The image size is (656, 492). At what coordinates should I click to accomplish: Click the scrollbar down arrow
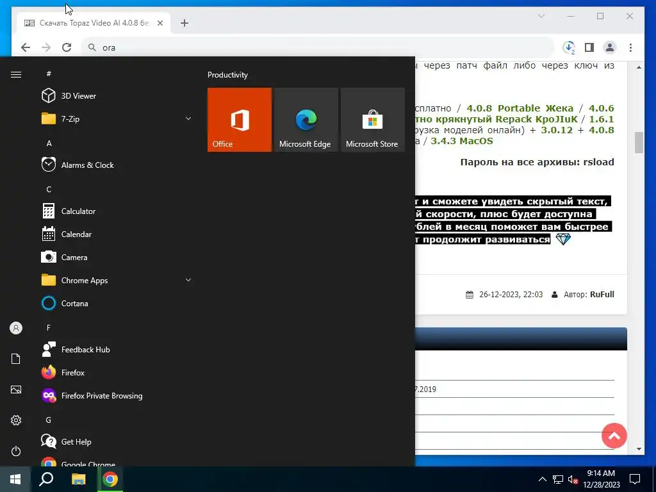tap(639, 449)
